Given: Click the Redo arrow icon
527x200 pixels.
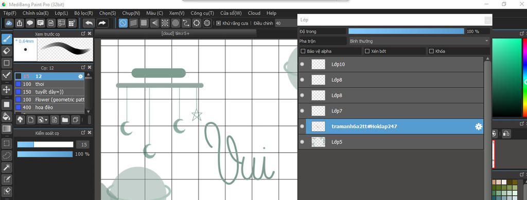Looking at the screenshot, I should point(102,23).
